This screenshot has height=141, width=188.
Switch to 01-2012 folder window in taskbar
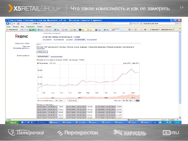[x=81, y=122]
